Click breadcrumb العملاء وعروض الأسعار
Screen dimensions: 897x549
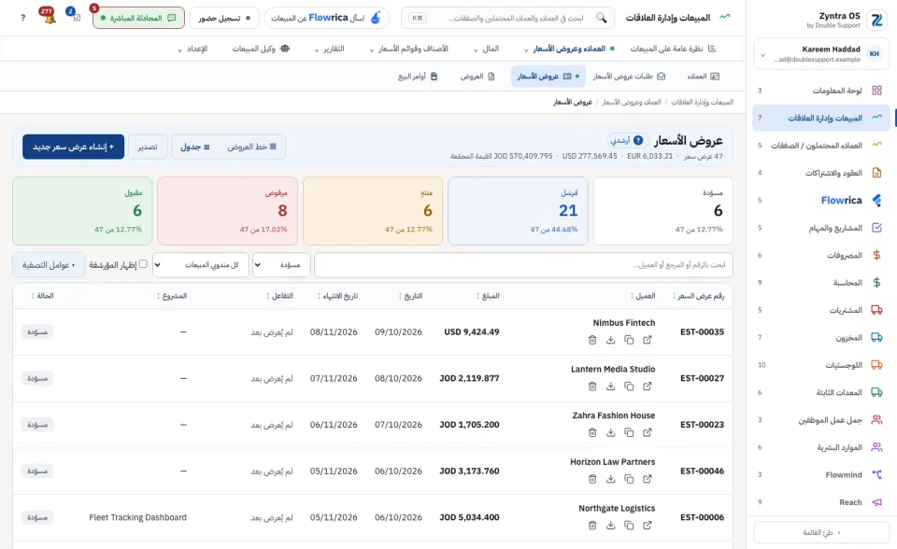[x=631, y=102]
